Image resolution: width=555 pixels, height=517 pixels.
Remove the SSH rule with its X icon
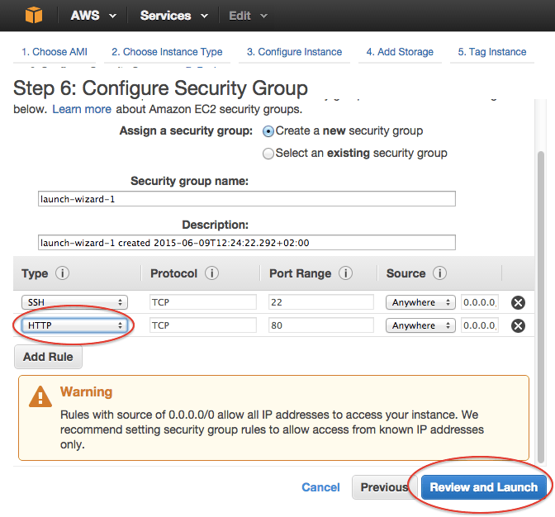(518, 302)
